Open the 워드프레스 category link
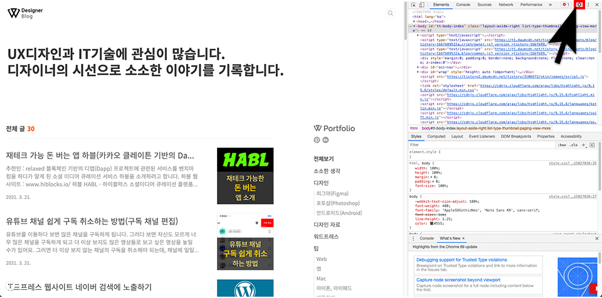 (326, 237)
